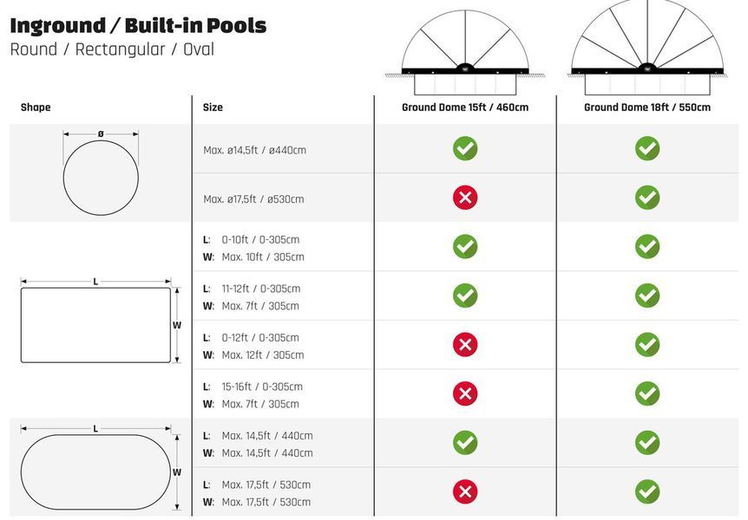The image size is (748, 520).
Task: Click red cross for 0-12ft by 12ft row
Action: click(465, 345)
